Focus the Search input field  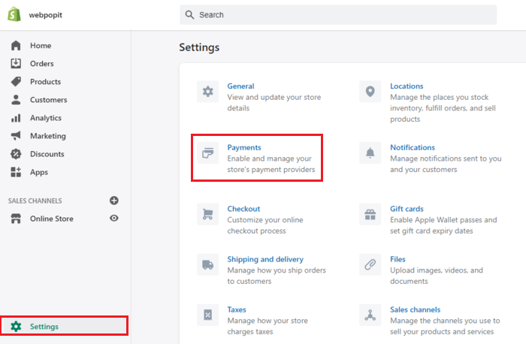(x=338, y=15)
